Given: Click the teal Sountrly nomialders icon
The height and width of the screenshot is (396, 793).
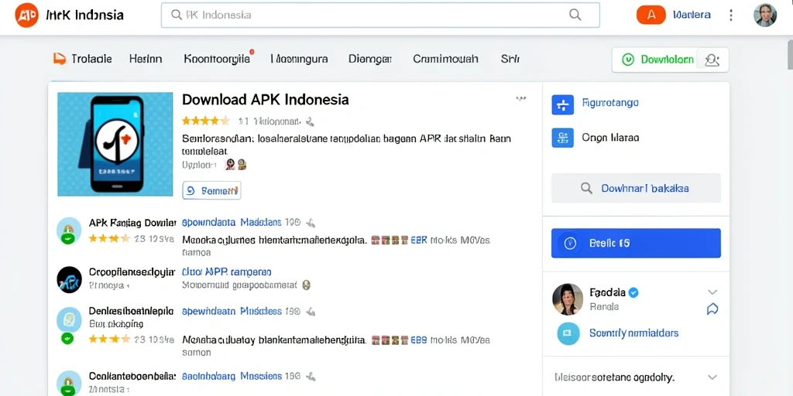Looking at the screenshot, I should point(568,333).
